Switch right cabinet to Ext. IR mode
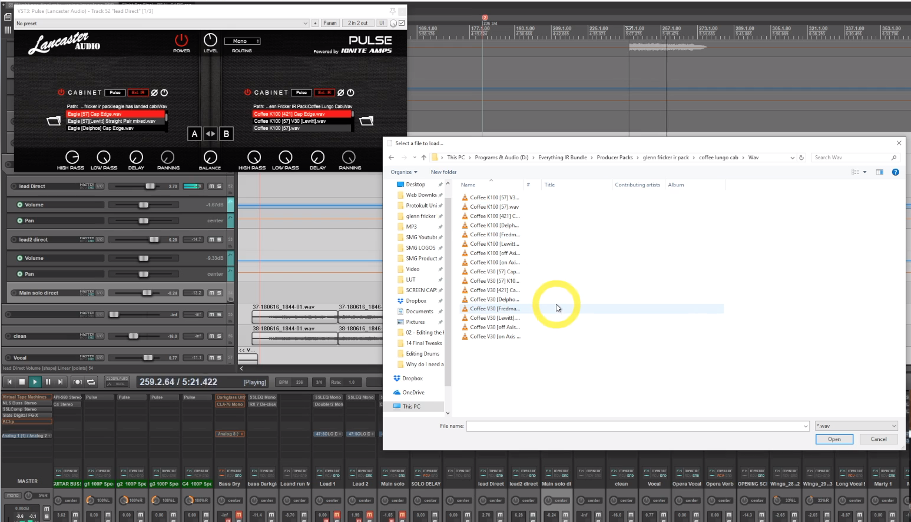 pos(324,93)
